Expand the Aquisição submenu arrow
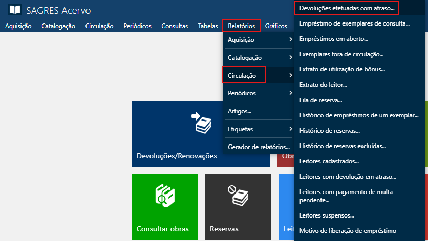Screen dimensions: 428x241 click(x=290, y=40)
